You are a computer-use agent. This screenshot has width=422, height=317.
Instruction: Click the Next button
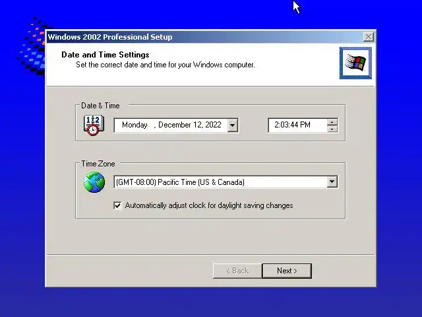click(x=287, y=271)
